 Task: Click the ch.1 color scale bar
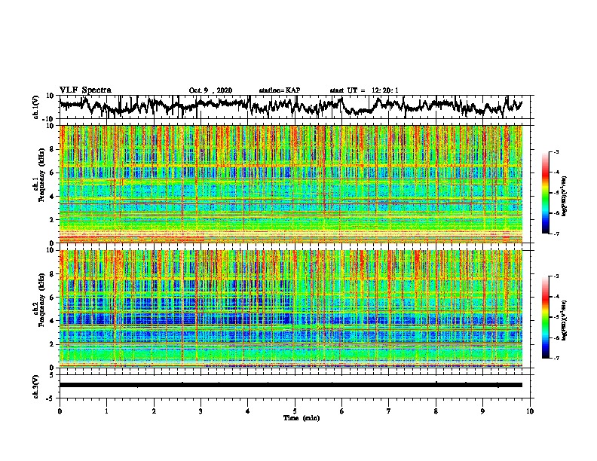[546, 193]
